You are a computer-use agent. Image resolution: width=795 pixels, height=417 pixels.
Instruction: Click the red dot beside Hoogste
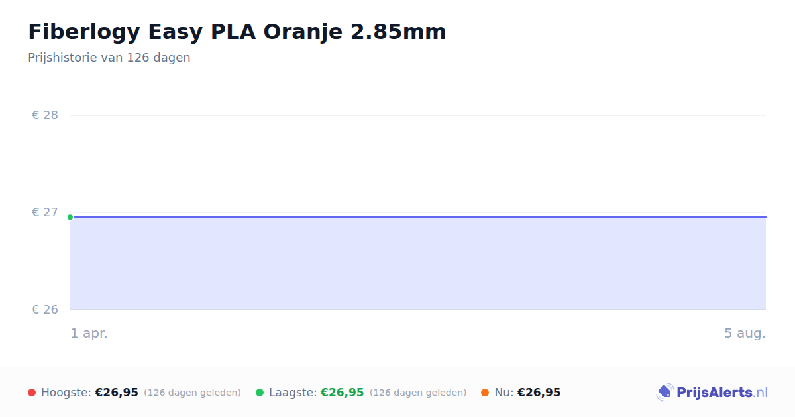tap(32, 393)
